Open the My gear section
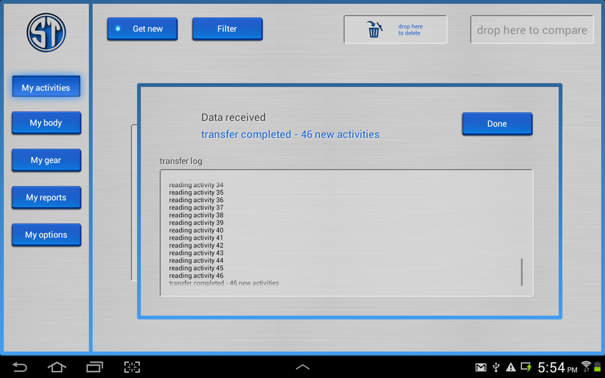The height and width of the screenshot is (378, 605). (x=46, y=160)
